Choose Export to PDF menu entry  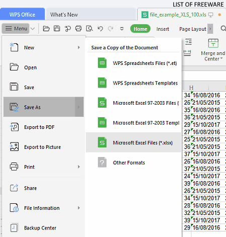pos(44,127)
